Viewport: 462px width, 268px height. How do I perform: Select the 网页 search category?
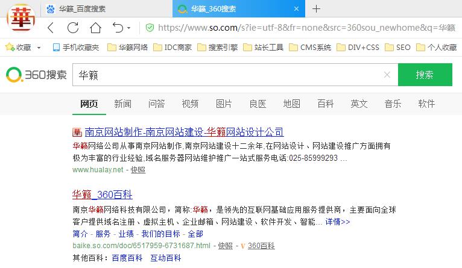click(89, 104)
